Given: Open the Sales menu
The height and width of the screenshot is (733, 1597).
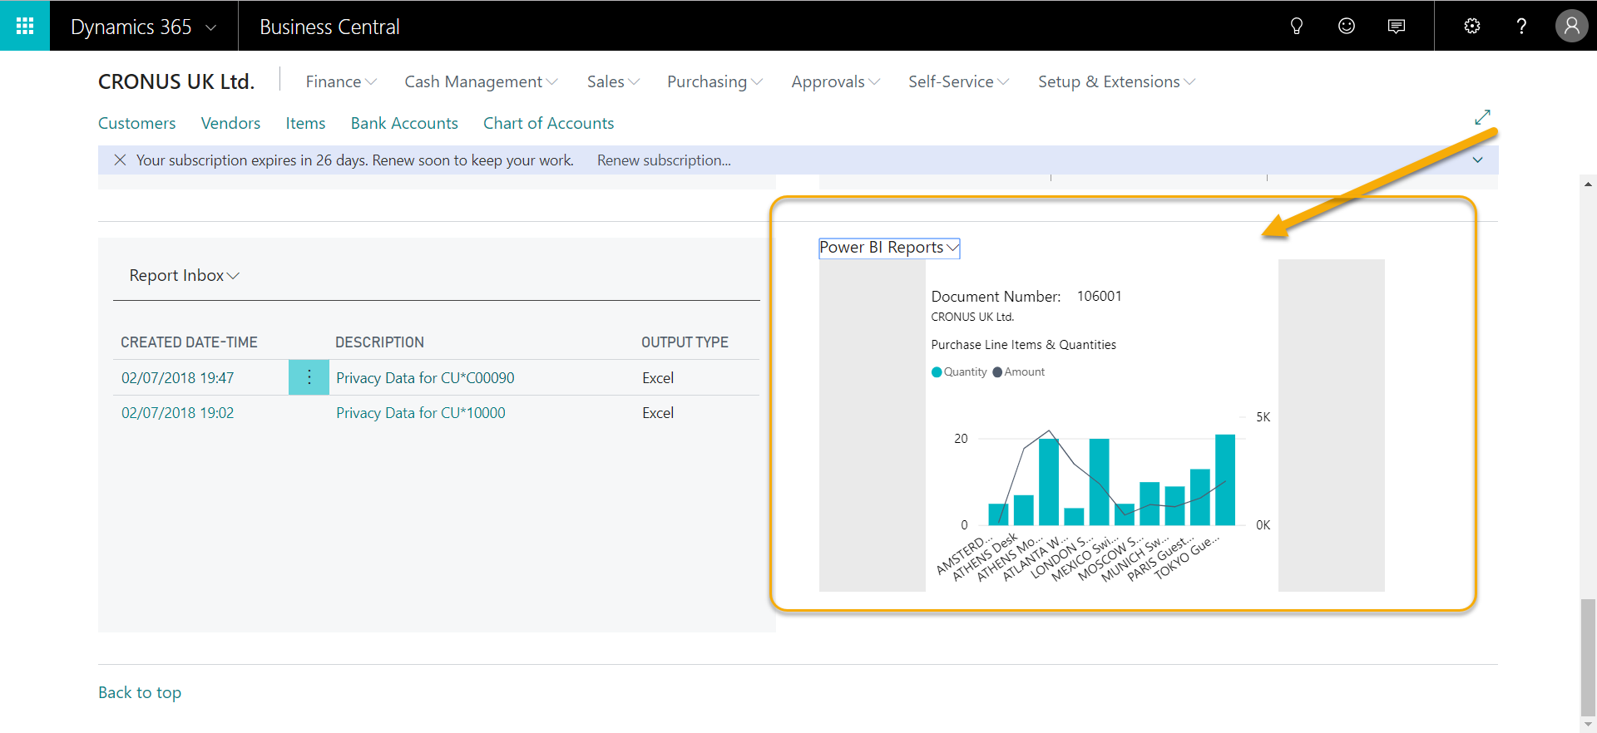Looking at the screenshot, I should (613, 81).
